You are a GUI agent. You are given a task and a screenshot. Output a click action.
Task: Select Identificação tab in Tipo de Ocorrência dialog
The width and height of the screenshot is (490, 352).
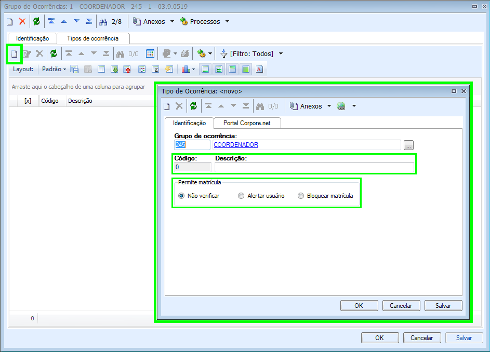click(x=189, y=123)
